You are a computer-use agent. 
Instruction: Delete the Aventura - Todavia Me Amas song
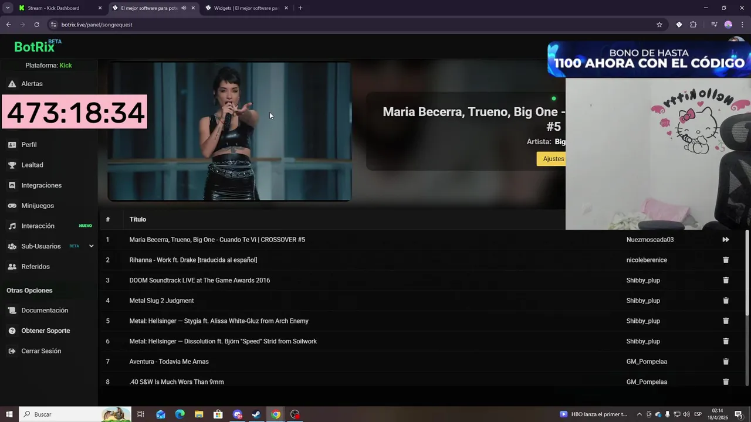[x=726, y=362]
